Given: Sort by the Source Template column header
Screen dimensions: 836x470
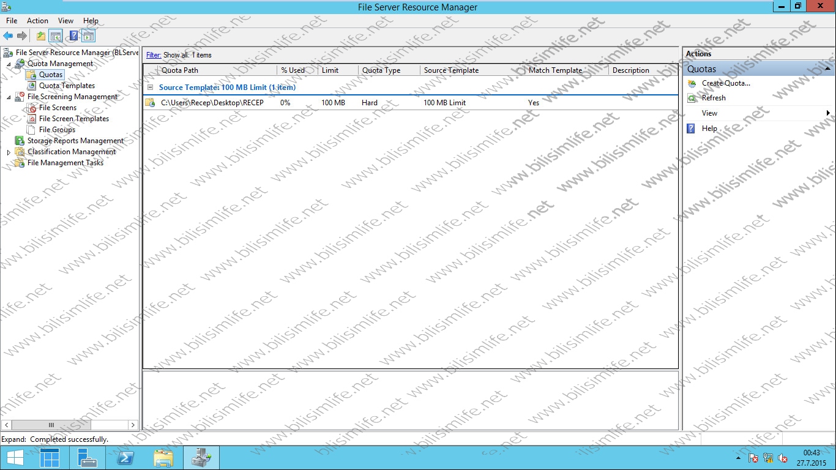Looking at the screenshot, I should coord(472,70).
